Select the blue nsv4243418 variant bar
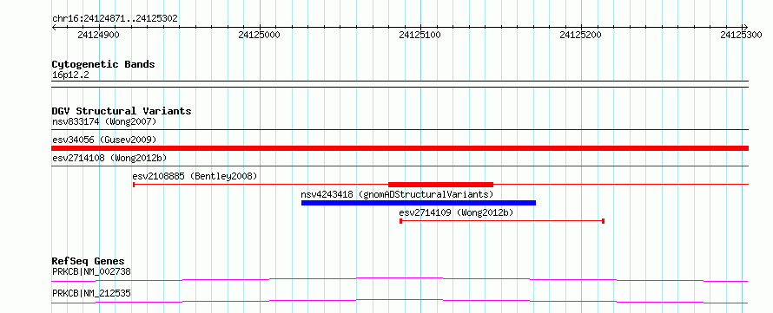Image resolution: width=773 pixels, height=313 pixels. tap(419, 203)
